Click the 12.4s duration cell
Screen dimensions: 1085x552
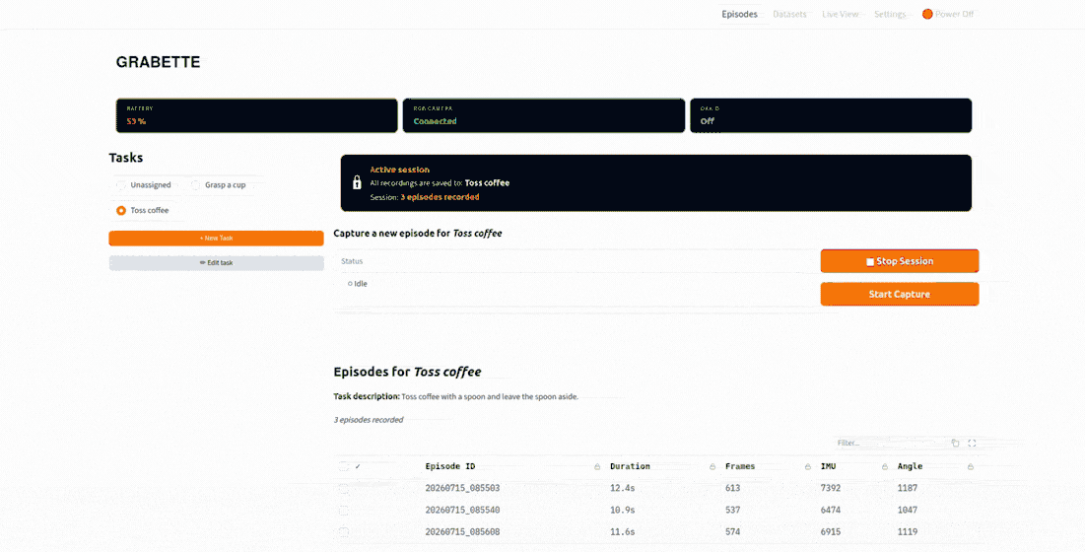point(622,488)
